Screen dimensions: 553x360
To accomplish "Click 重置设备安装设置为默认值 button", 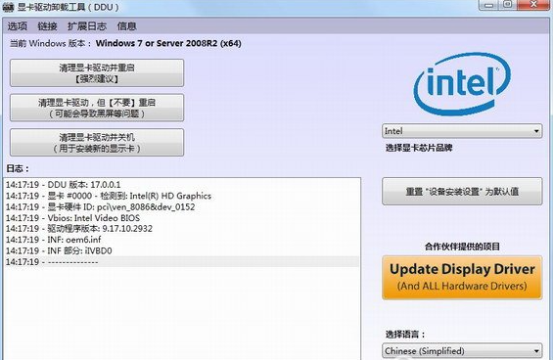I will [x=462, y=192].
